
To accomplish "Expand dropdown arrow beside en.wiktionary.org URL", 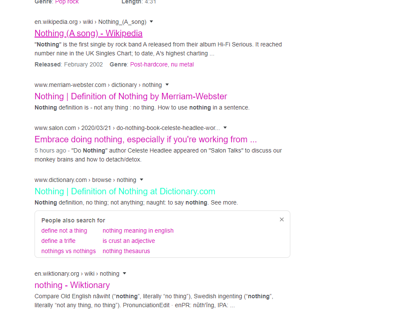I will coord(124,274).
